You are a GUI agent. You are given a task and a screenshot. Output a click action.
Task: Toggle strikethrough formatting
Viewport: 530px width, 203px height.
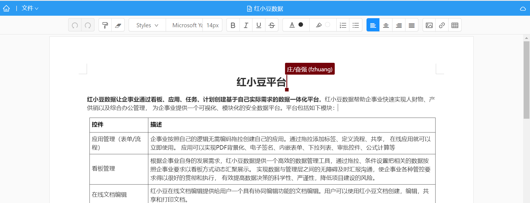pyautogui.click(x=272, y=25)
